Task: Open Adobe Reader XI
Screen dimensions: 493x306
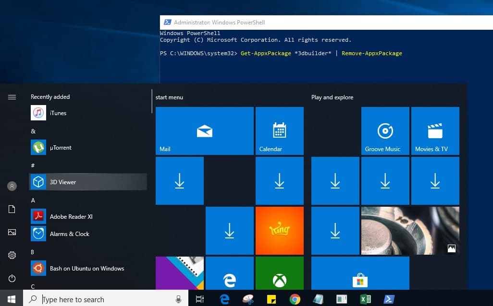Action: [88, 217]
